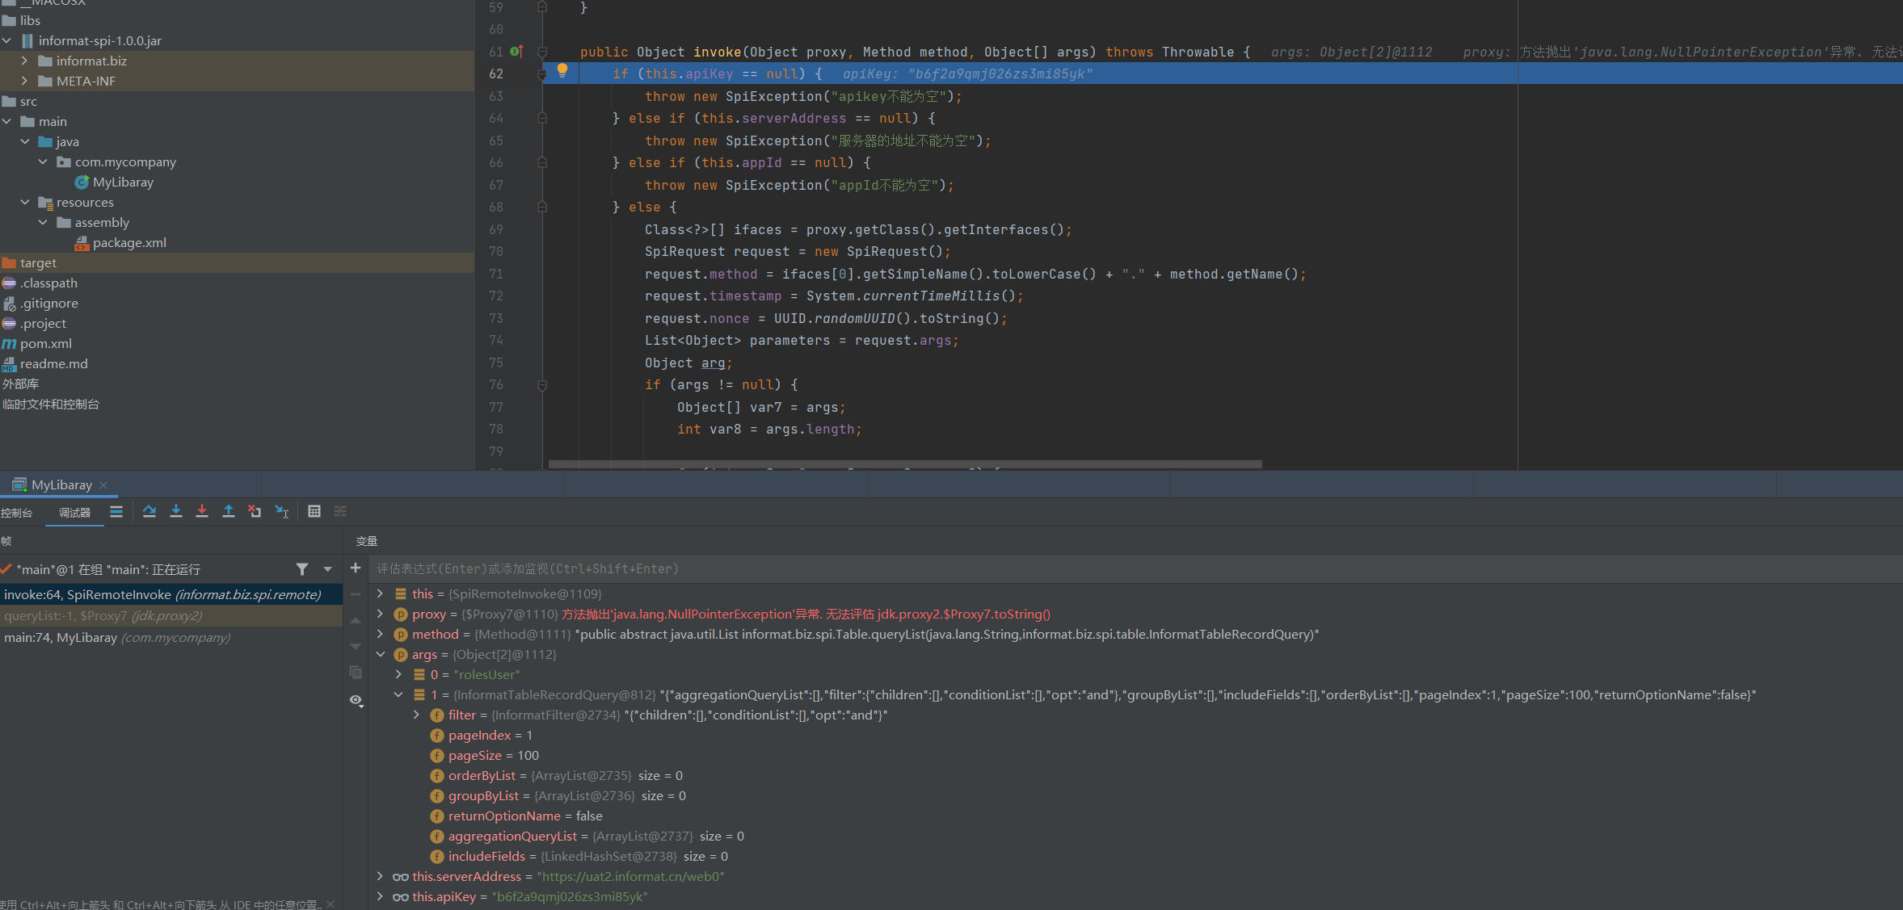Collapse the args variable entry
The height and width of the screenshot is (910, 1903).
coord(381,654)
